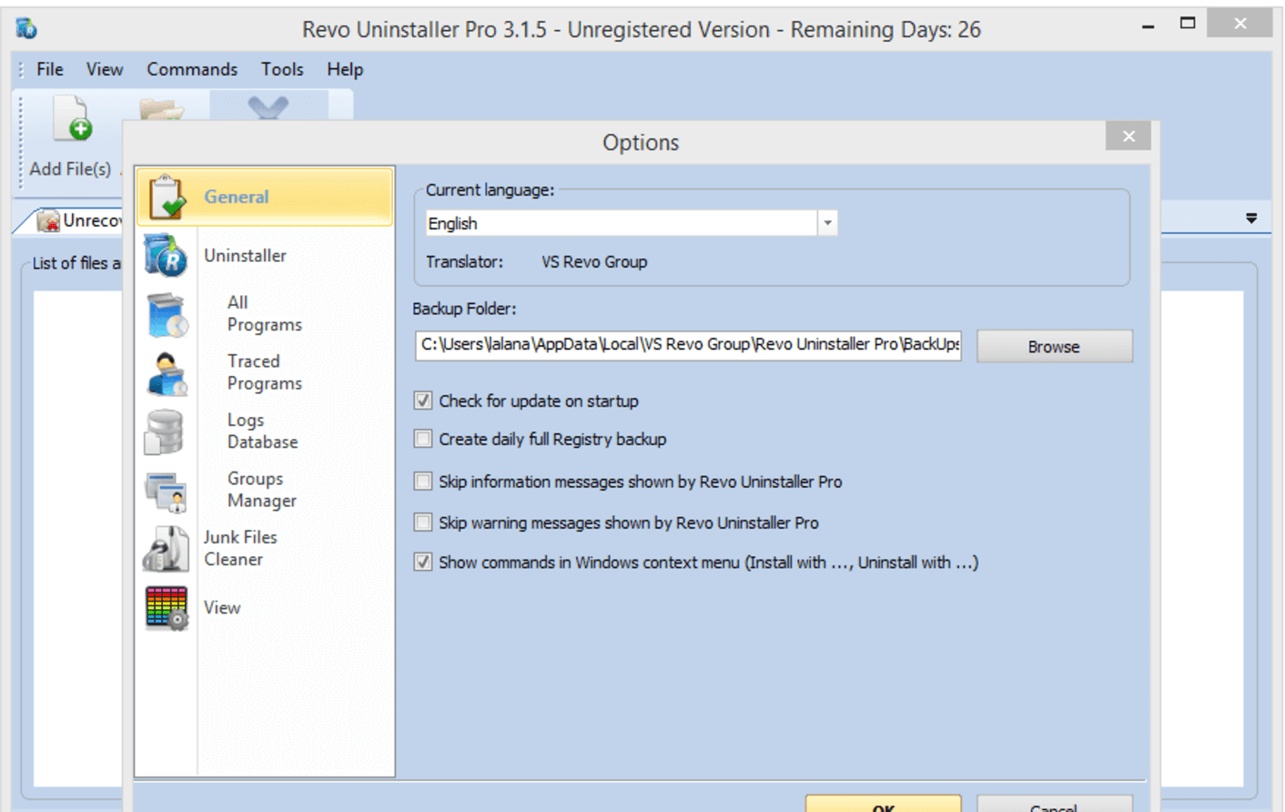
Task: Click the Add File(s) toolbar icon
Action: tap(72, 119)
